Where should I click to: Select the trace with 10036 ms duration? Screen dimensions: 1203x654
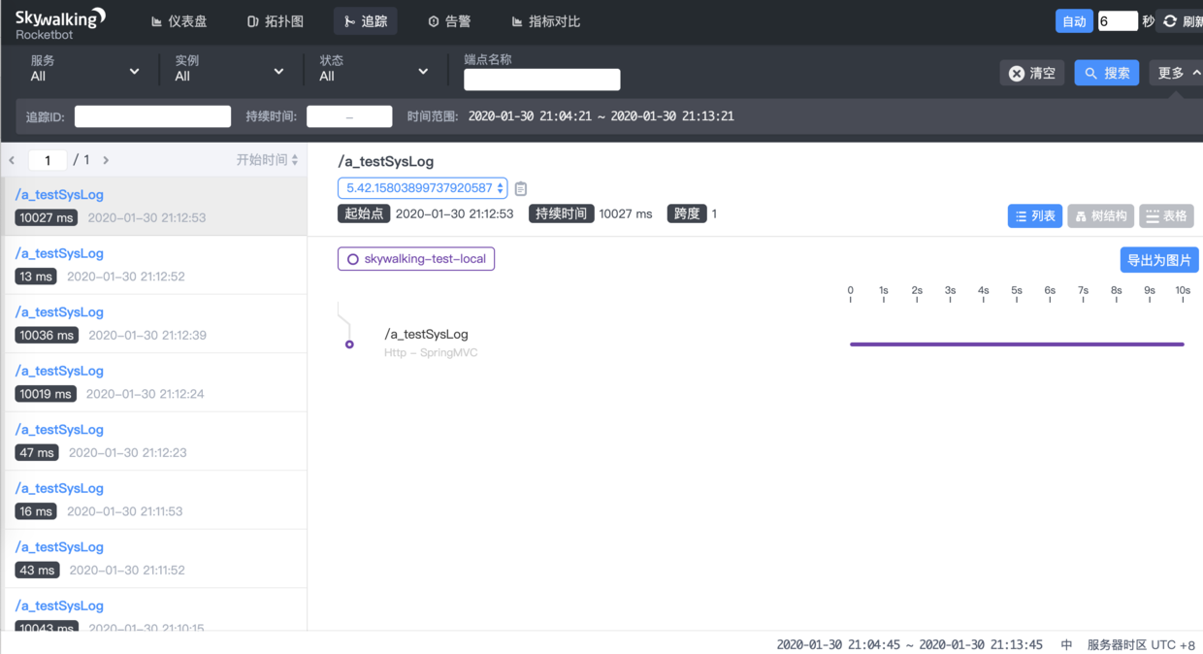coord(153,323)
